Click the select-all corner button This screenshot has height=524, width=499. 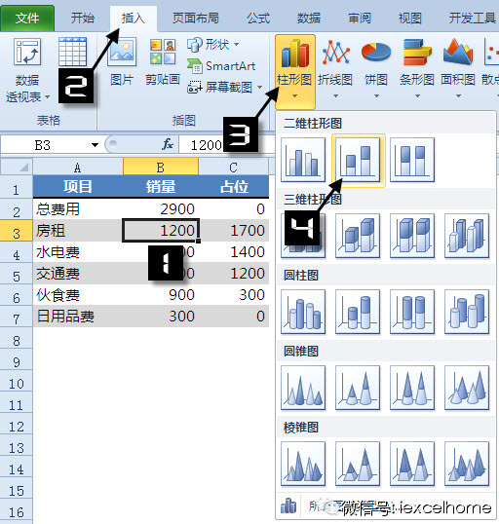16,167
